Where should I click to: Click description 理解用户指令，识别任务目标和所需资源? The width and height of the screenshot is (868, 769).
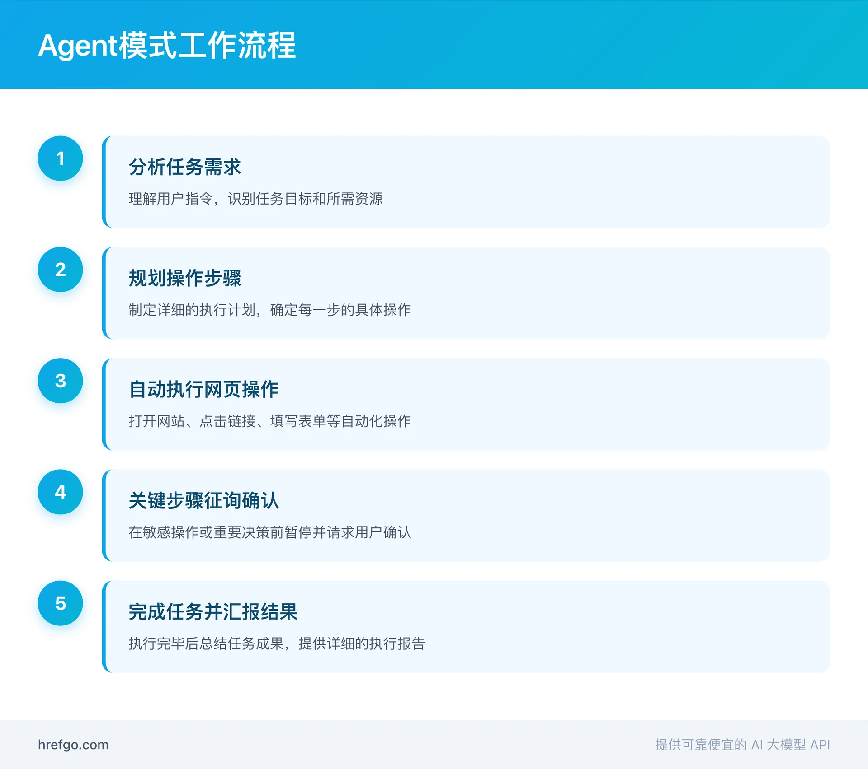pos(255,199)
